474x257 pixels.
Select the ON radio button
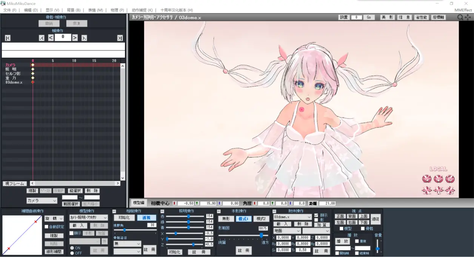tap(72, 248)
